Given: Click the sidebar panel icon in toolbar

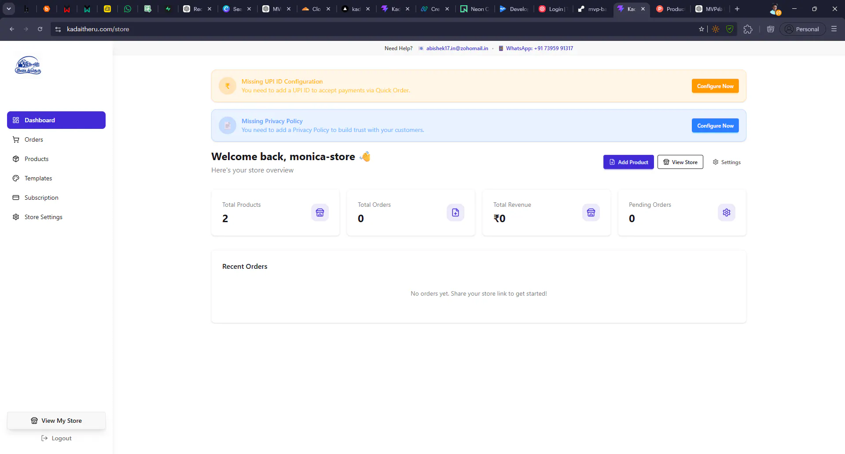Looking at the screenshot, I should 770,29.
